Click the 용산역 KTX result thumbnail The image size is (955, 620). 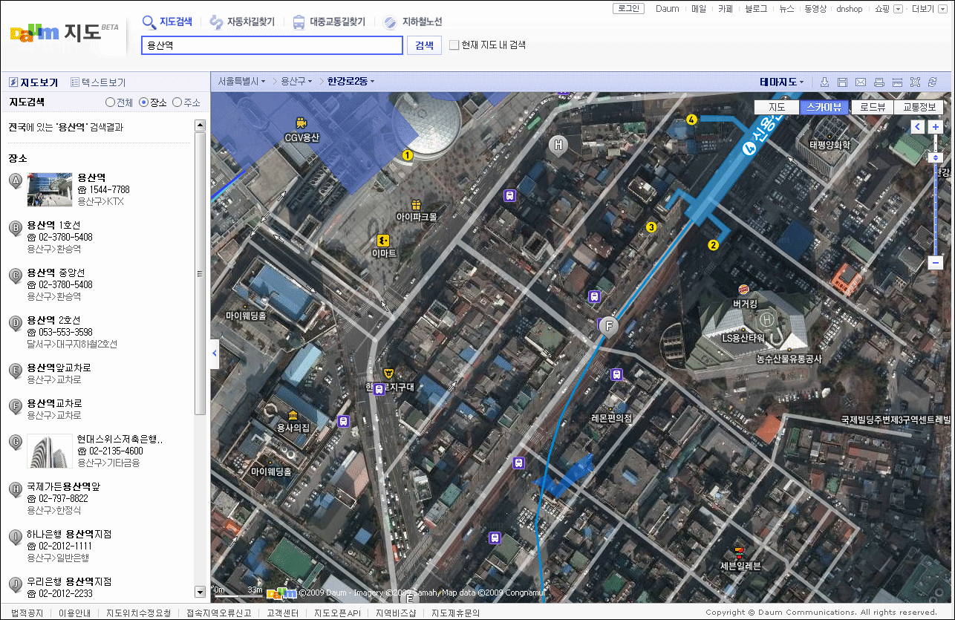[50, 189]
